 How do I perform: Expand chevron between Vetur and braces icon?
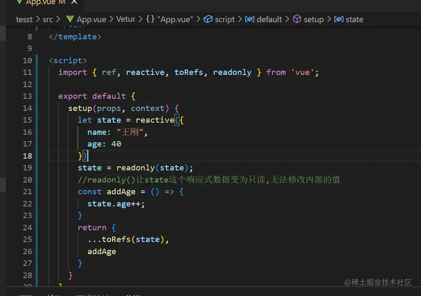(x=140, y=19)
